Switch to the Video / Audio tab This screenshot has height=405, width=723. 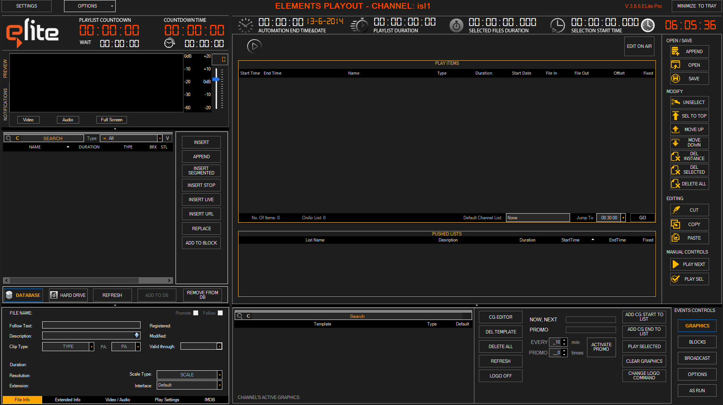pyautogui.click(x=118, y=400)
